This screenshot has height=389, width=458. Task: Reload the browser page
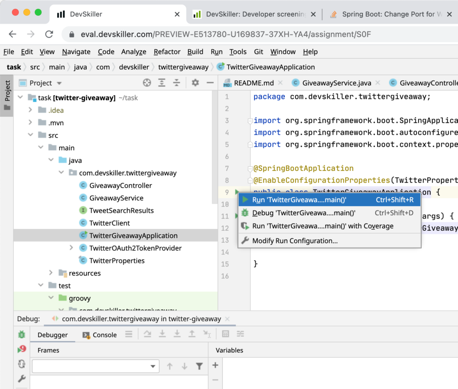point(49,34)
